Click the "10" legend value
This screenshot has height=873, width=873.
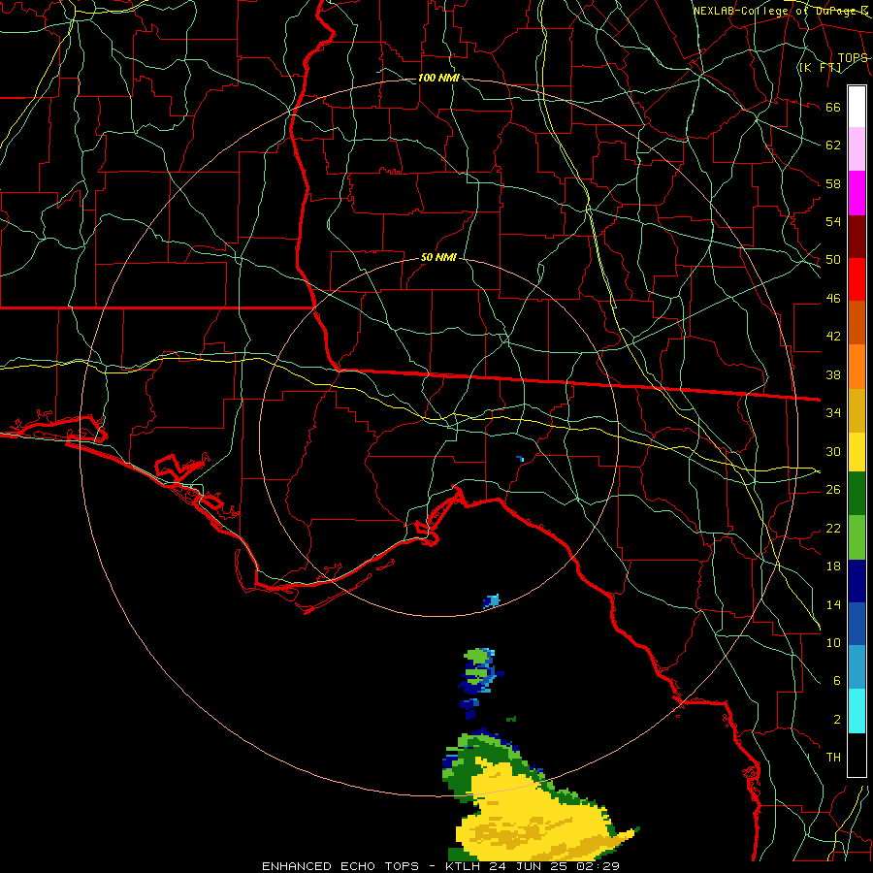833,642
